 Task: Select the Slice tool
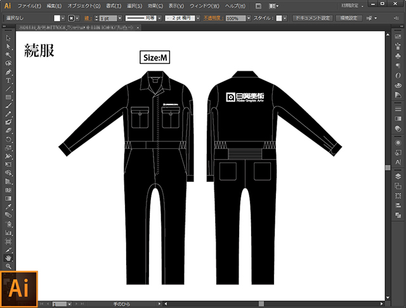coord(8,250)
